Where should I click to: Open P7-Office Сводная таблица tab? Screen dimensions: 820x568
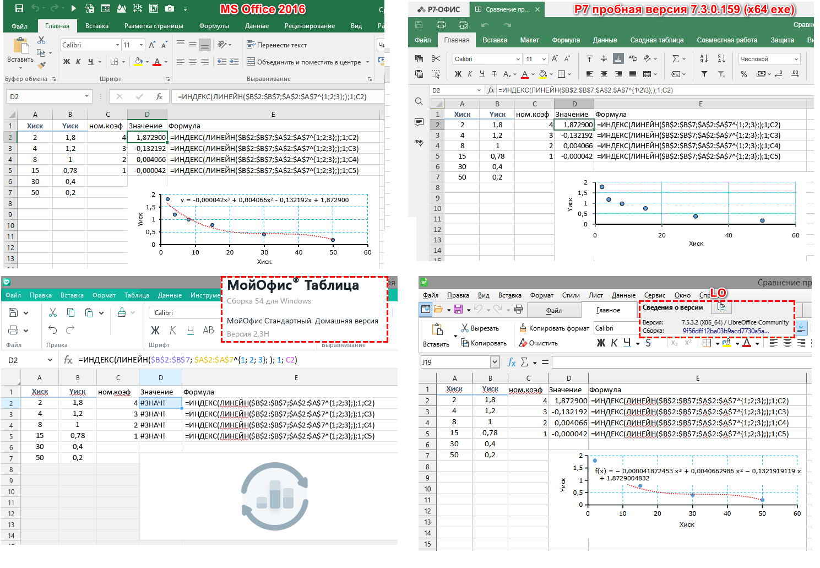click(x=657, y=40)
